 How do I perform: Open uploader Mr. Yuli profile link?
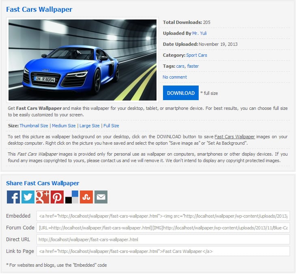tap(199, 33)
